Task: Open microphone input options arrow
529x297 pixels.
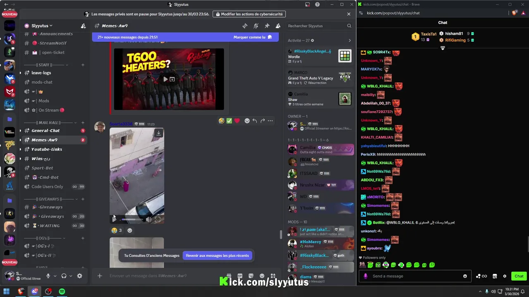Action: click(x=55, y=276)
